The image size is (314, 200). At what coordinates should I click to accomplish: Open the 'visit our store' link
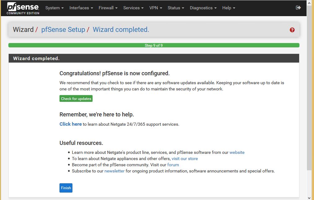(x=185, y=159)
